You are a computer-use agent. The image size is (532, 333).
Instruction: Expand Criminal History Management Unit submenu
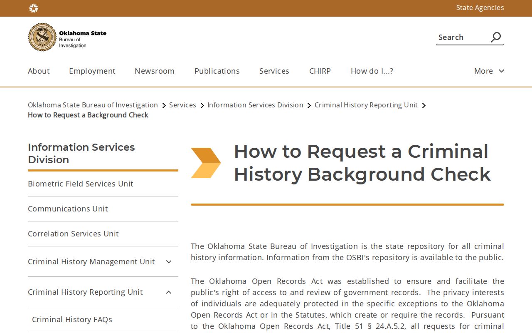coord(169,262)
